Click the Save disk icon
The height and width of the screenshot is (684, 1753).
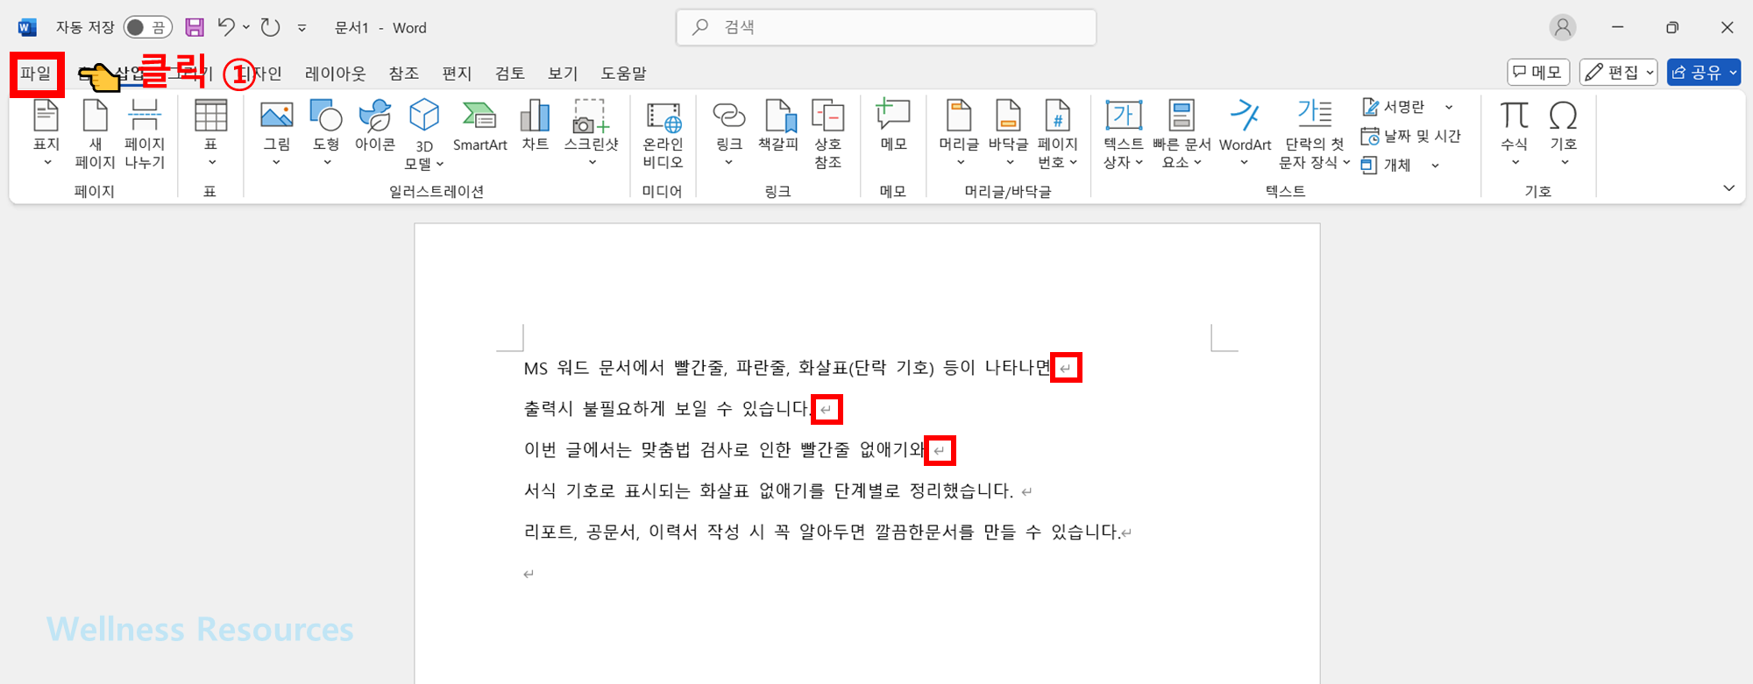pos(195,28)
